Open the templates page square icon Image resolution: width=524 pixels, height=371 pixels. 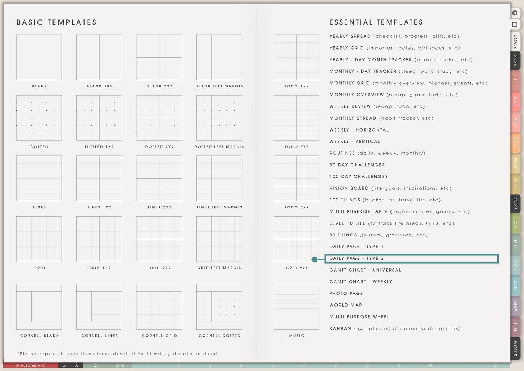coord(515,24)
